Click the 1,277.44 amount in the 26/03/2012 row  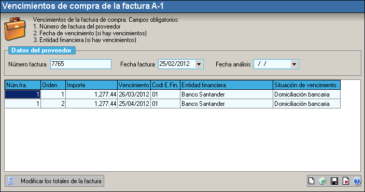point(91,94)
